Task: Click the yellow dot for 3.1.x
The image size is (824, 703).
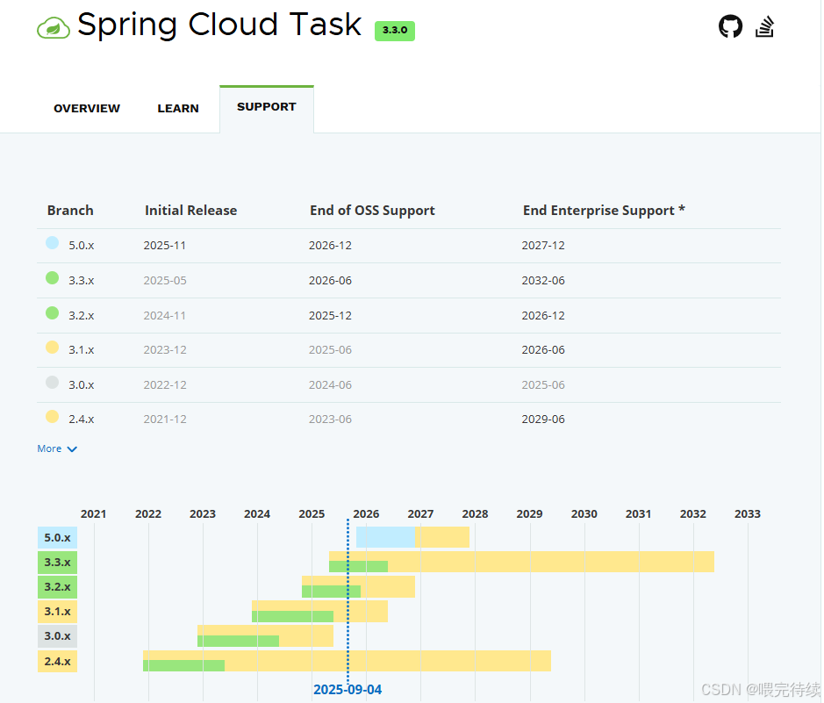Action: (x=52, y=348)
